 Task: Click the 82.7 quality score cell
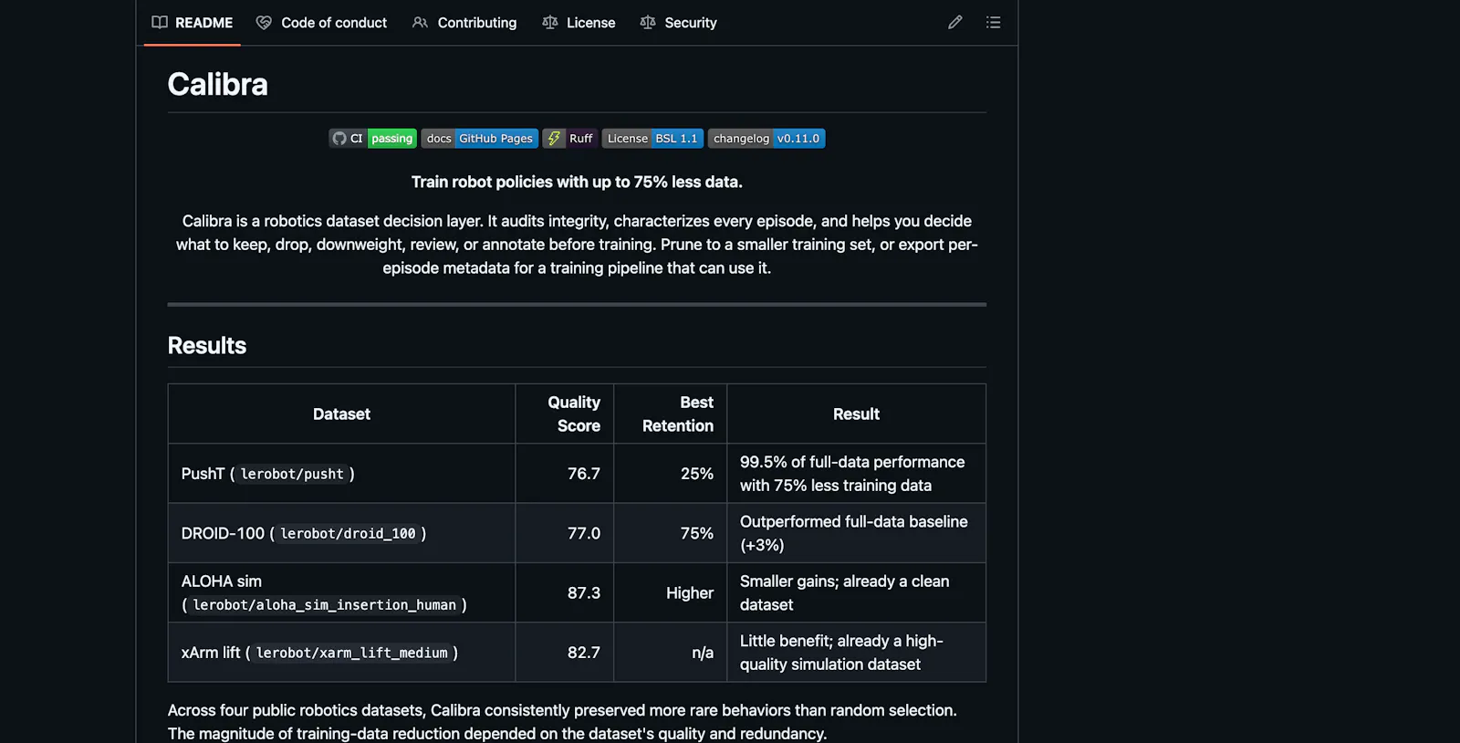565,653
